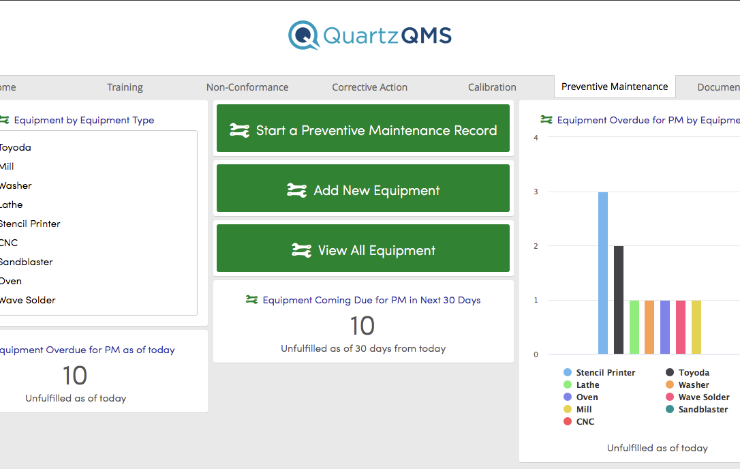This screenshot has height=469, width=740.
Task: Open the Training tab
Action: coord(125,87)
